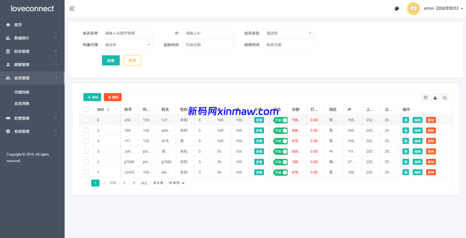Image resolution: width=466 pixels, height=238 pixels.
Task: Check the row checkbox for MID 6
Action: 86,120
